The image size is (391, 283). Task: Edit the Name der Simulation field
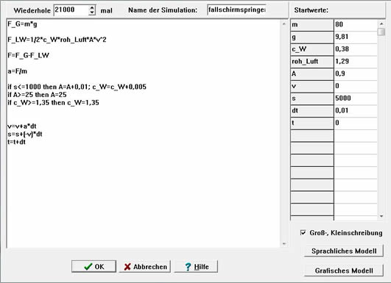tap(236, 10)
